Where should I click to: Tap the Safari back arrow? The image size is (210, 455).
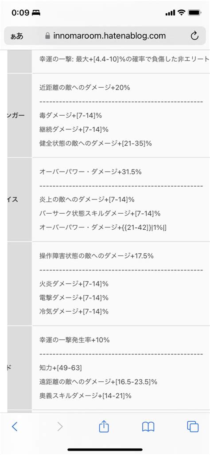pos(15,426)
